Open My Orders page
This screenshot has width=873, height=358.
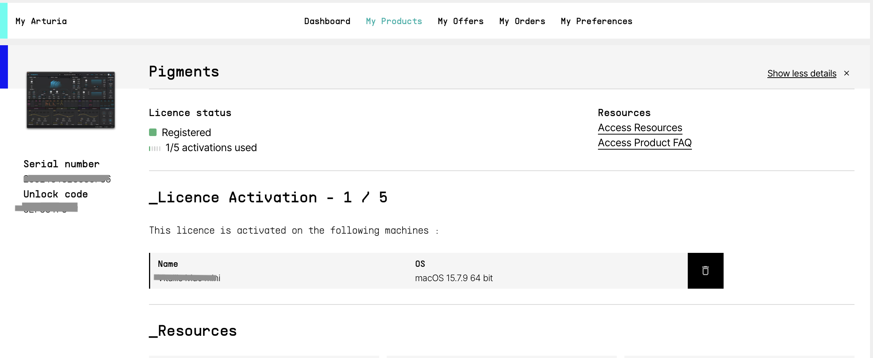pyautogui.click(x=522, y=21)
